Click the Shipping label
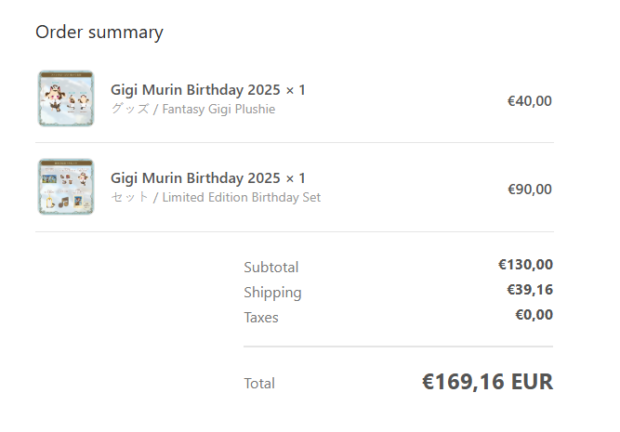 (272, 293)
